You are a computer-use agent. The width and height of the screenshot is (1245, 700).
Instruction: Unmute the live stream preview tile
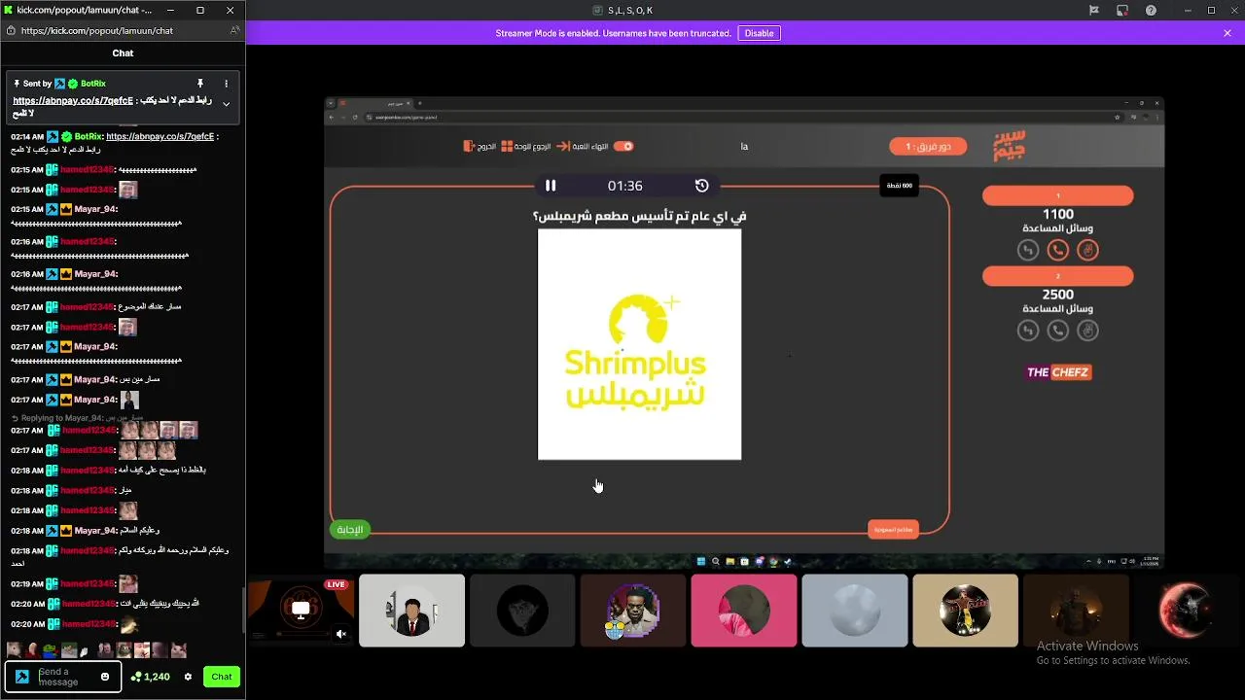pos(341,634)
